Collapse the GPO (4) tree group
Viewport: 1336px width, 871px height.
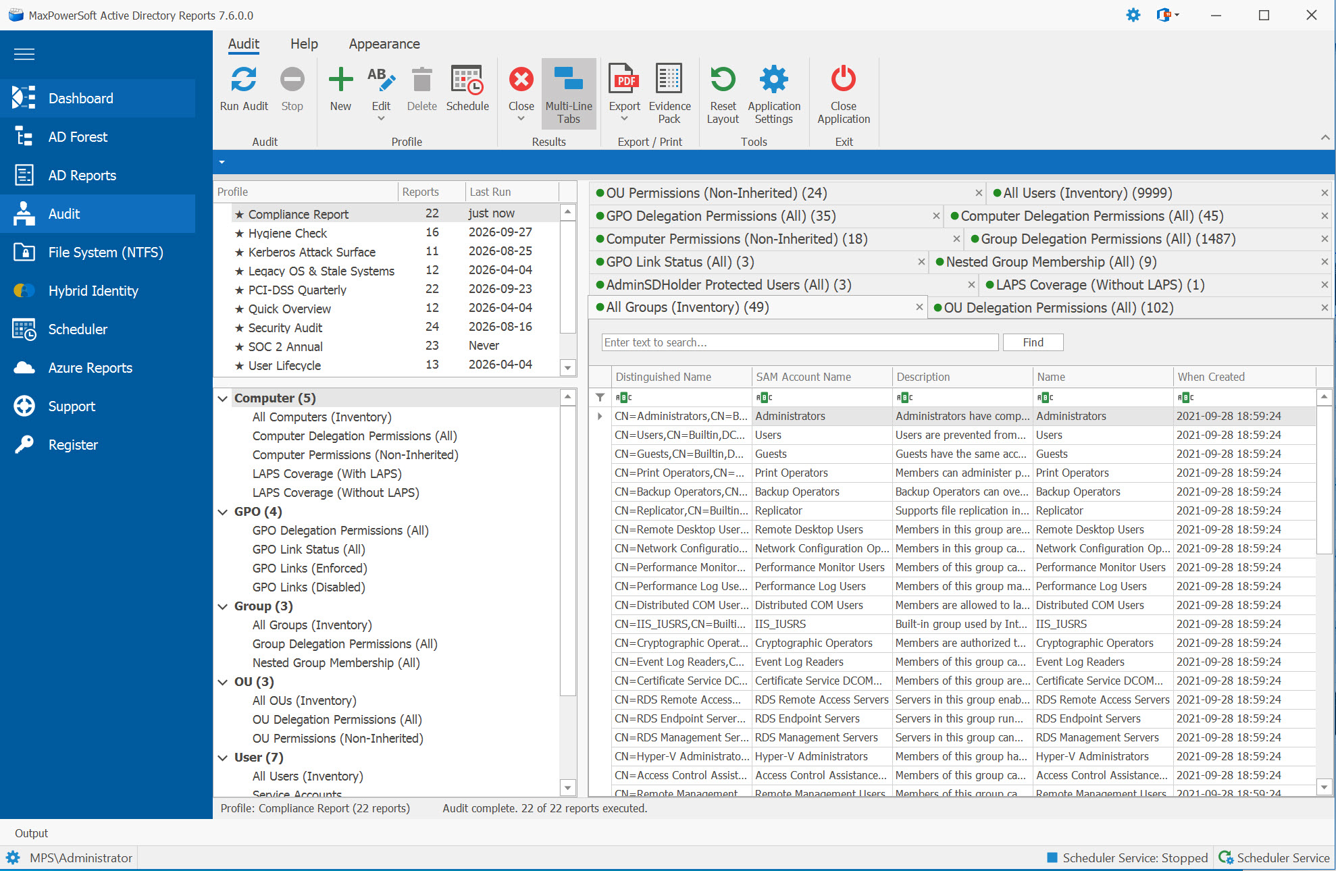222,512
